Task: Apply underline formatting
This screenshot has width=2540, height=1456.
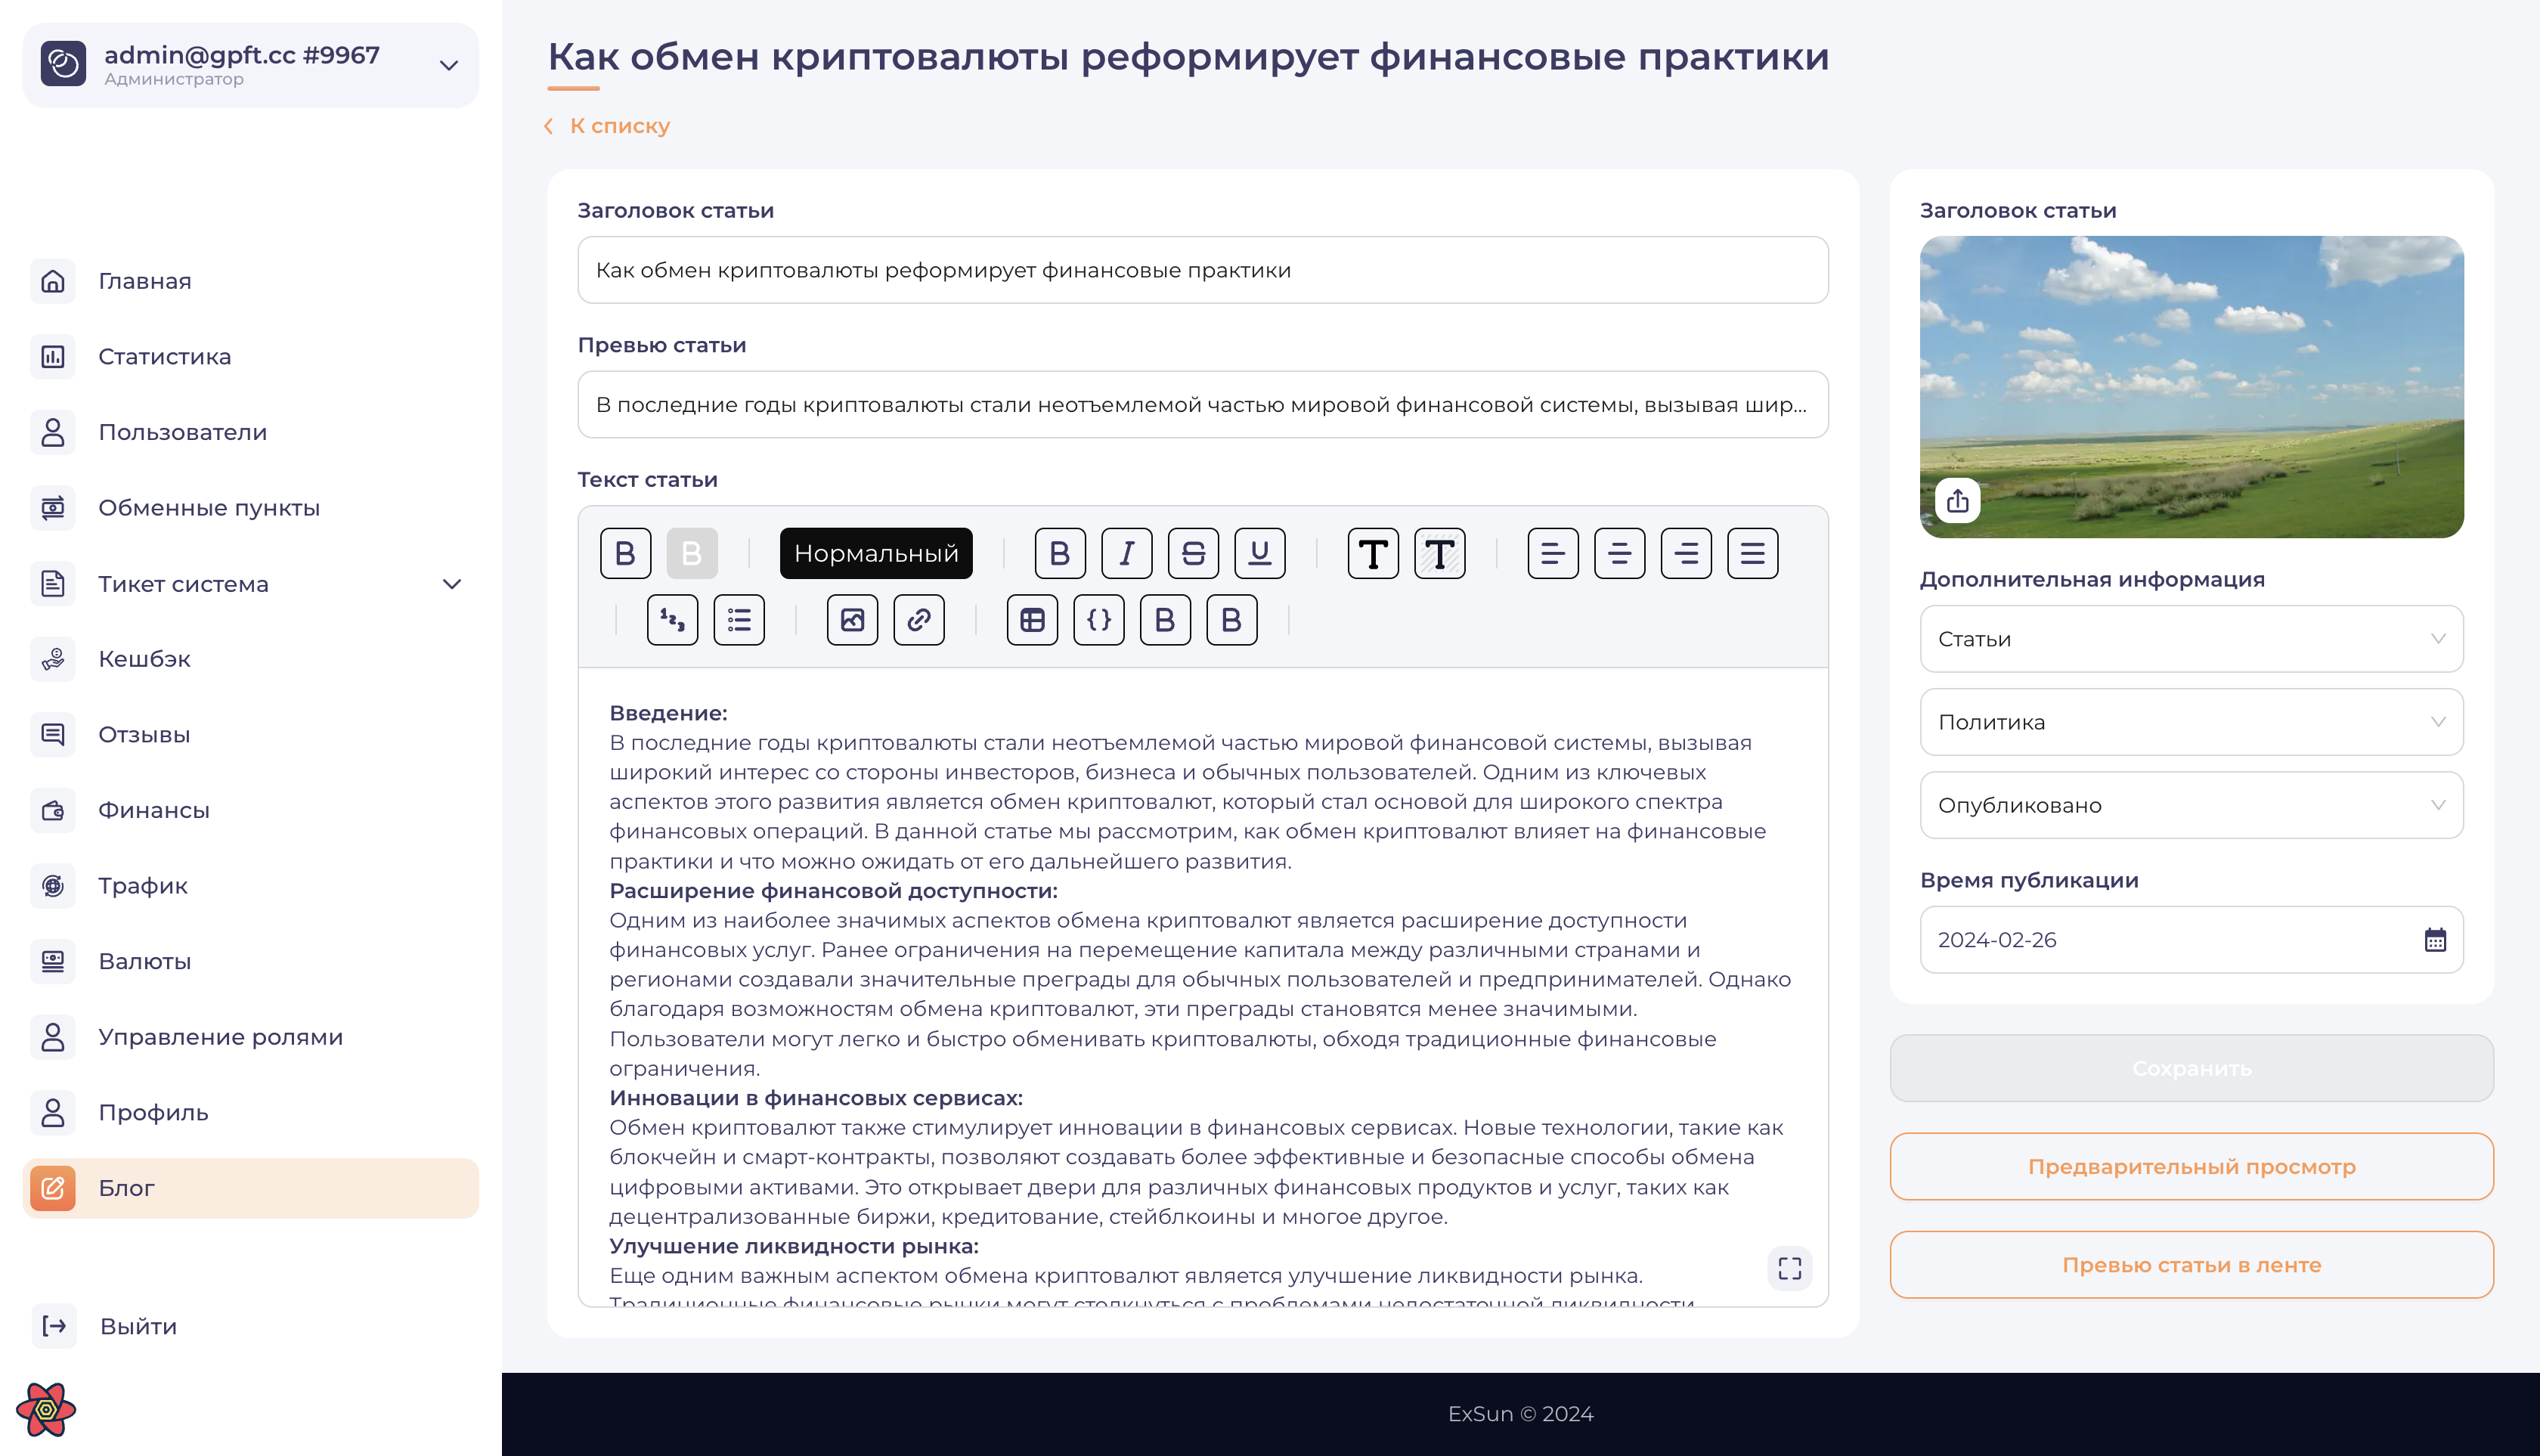Action: coord(1260,553)
